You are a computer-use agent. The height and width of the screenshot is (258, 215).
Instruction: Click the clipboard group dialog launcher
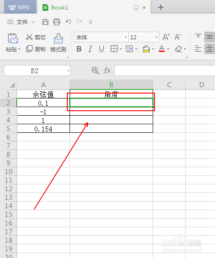click(x=67, y=57)
